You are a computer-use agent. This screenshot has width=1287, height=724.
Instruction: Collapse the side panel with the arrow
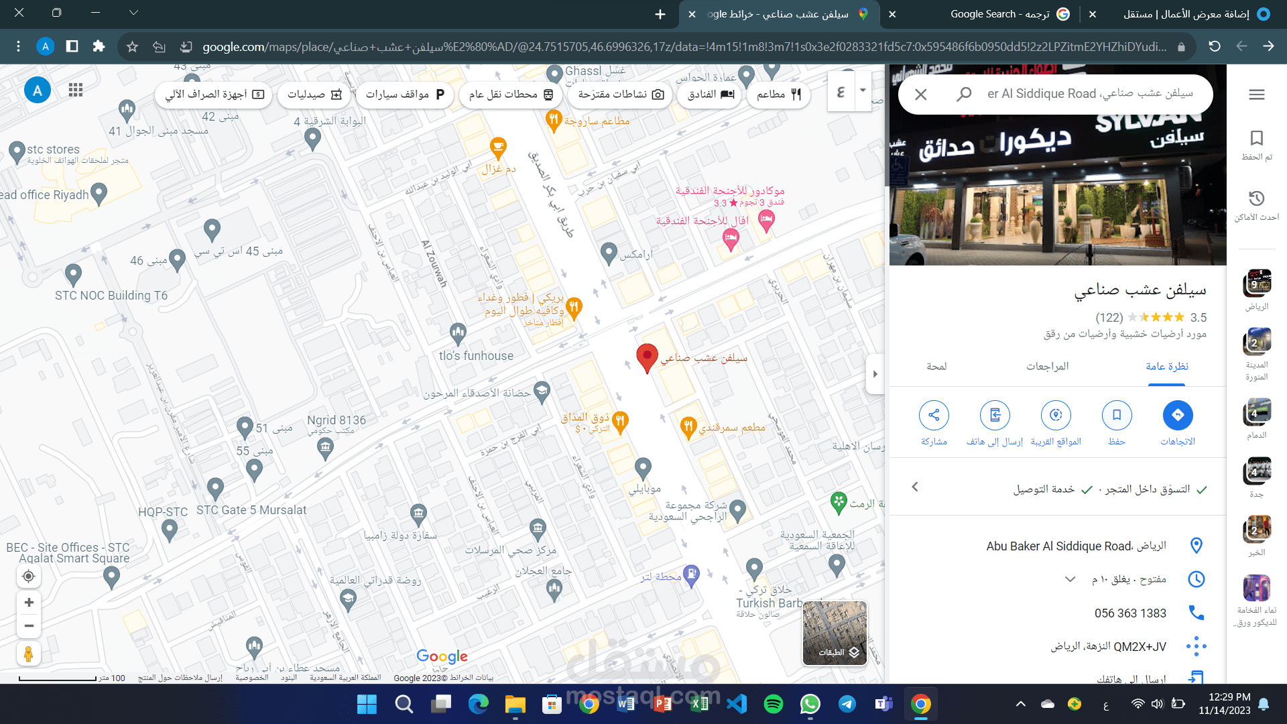tap(875, 374)
